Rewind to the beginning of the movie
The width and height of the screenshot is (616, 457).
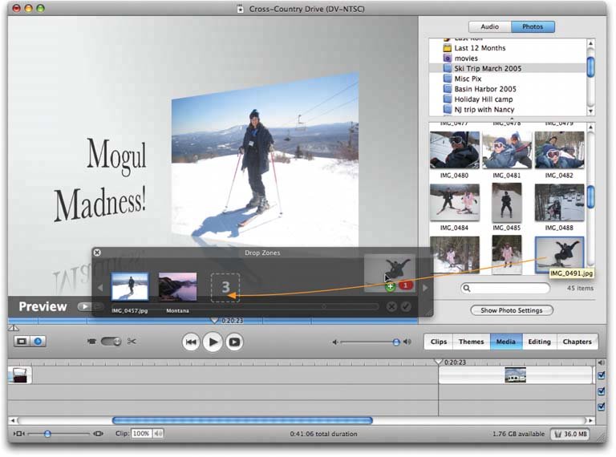point(191,342)
